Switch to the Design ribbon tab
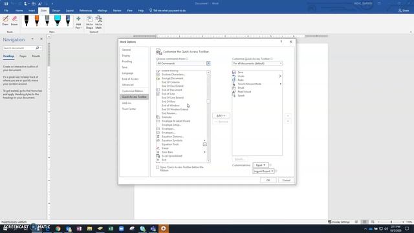Viewport: 414px width, 233px height. (x=56, y=10)
